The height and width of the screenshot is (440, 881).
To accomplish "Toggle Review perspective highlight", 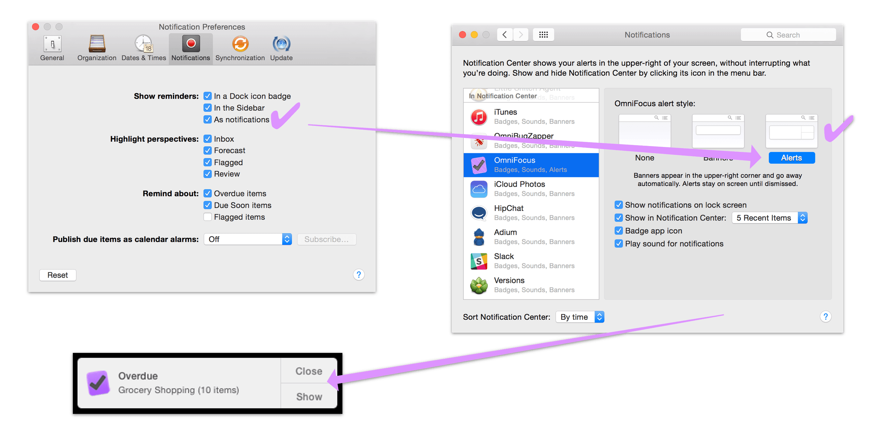I will (207, 174).
